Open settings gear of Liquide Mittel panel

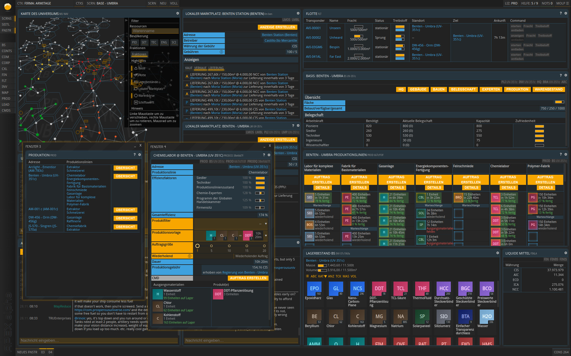click(x=566, y=253)
